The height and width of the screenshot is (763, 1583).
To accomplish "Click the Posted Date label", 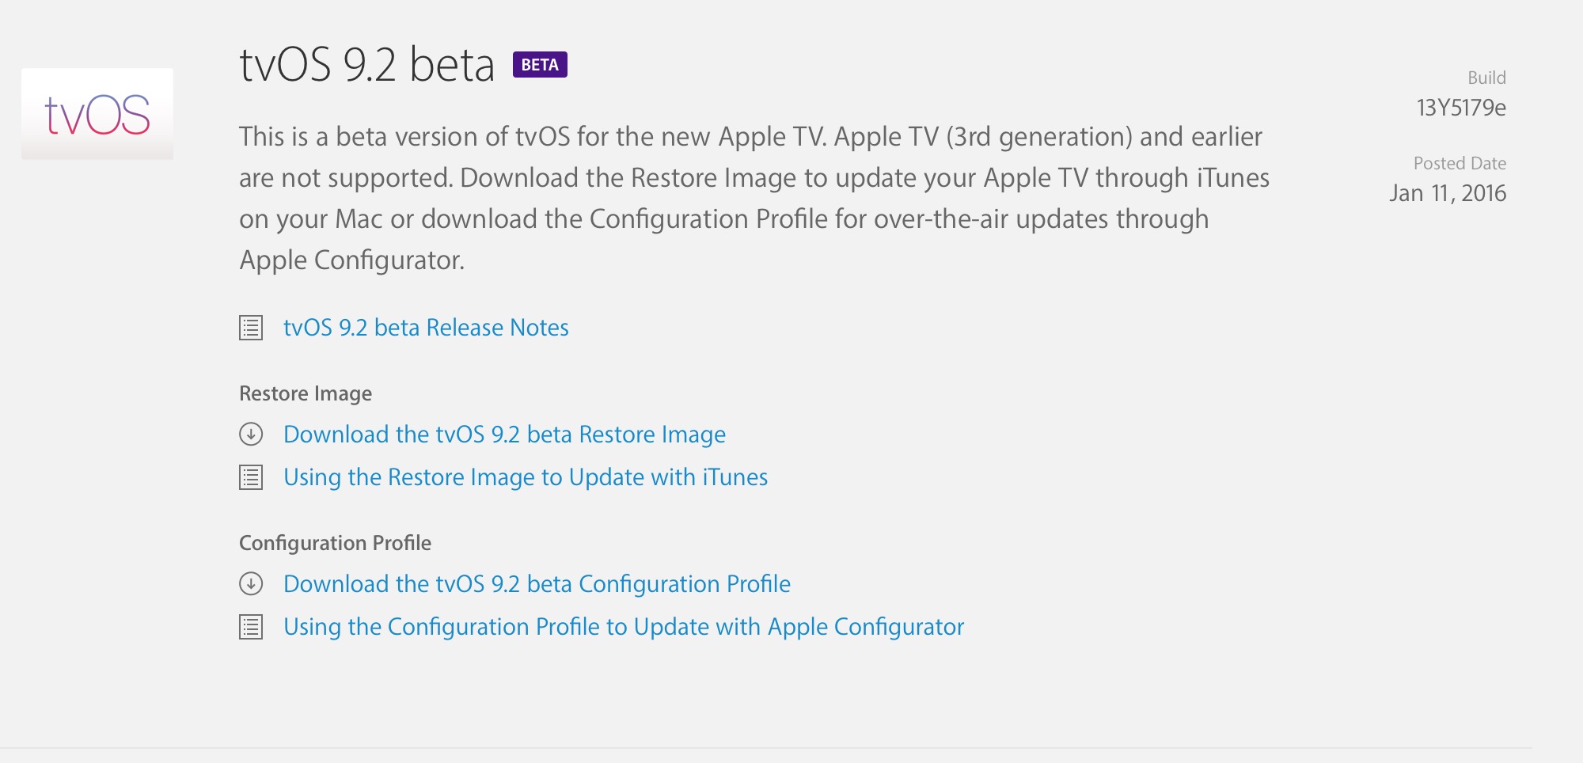I will tap(1460, 163).
